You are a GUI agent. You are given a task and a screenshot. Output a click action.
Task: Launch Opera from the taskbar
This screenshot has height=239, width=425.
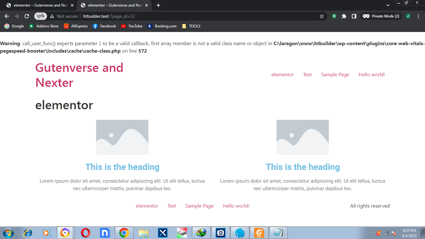pyautogui.click(x=86, y=233)
